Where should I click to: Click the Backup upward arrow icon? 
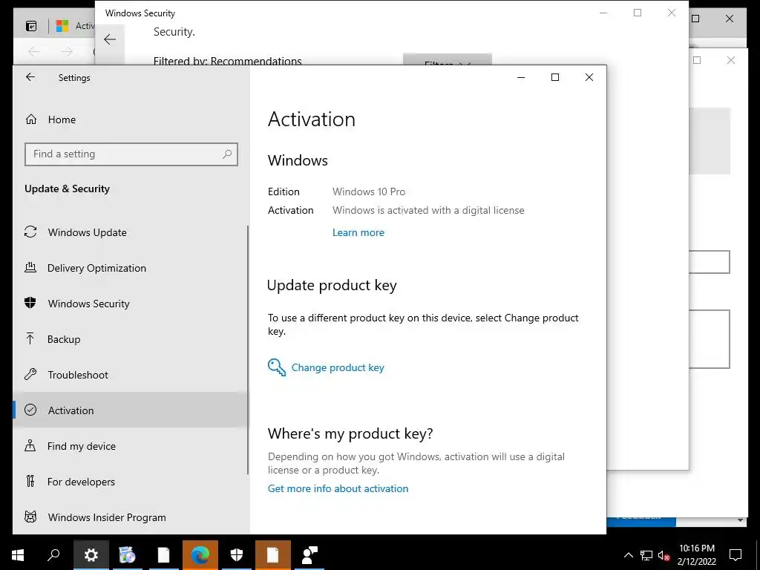tap(30, 338)
